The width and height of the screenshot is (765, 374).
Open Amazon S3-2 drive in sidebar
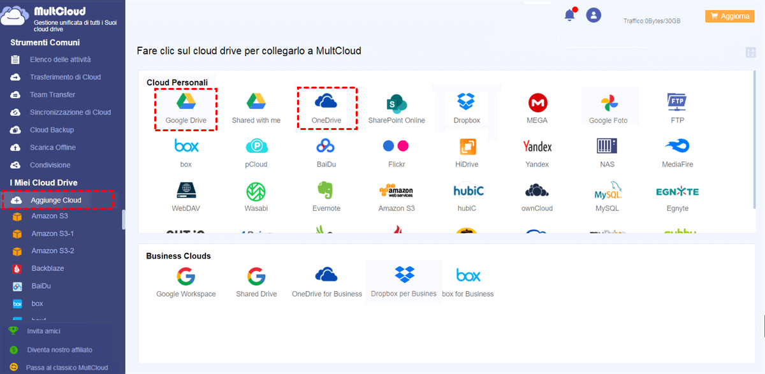52,251
